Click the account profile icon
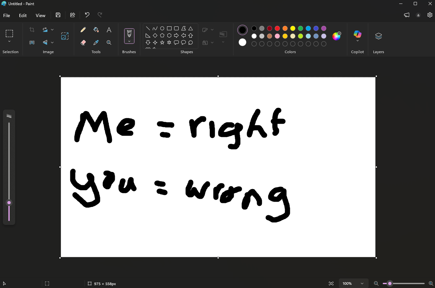 pos(418,15)
